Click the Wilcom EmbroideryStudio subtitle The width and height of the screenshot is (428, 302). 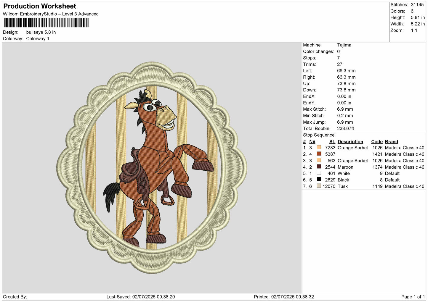51,14
